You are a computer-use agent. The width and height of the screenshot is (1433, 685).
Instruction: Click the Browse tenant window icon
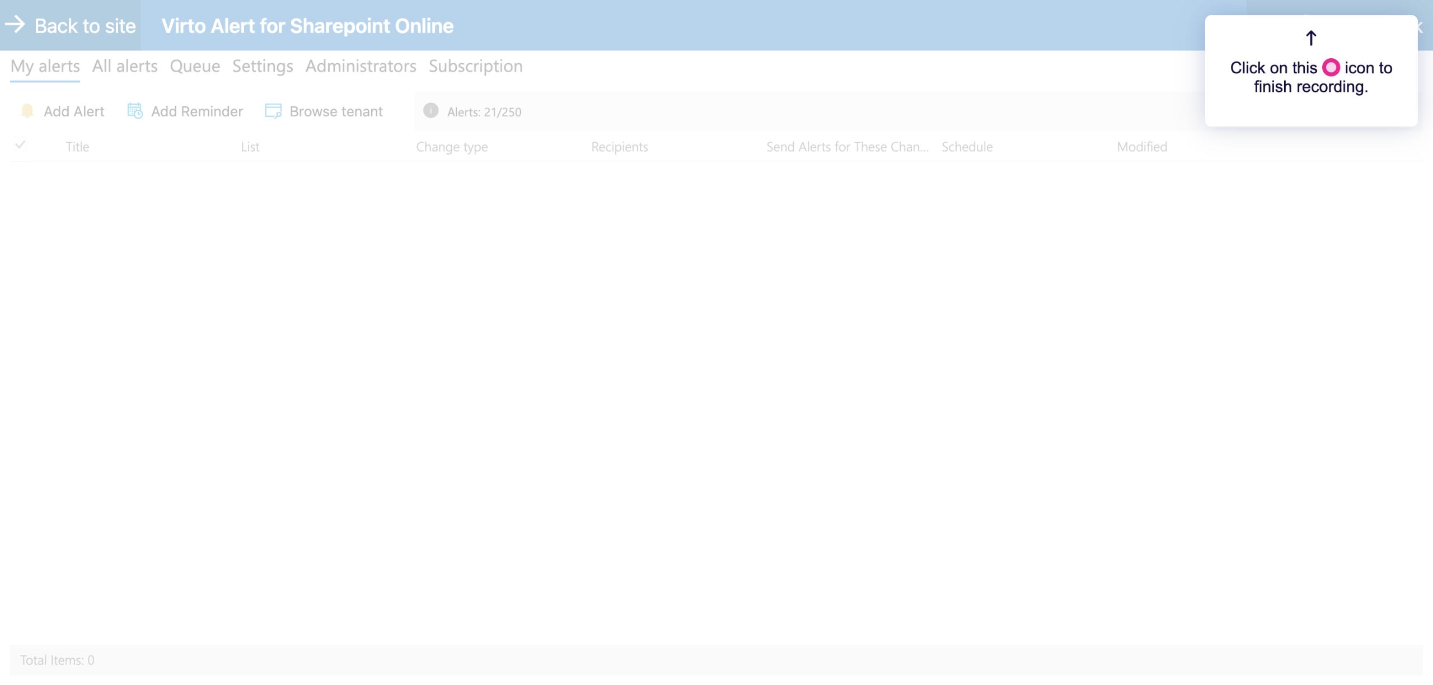point(273,111)
